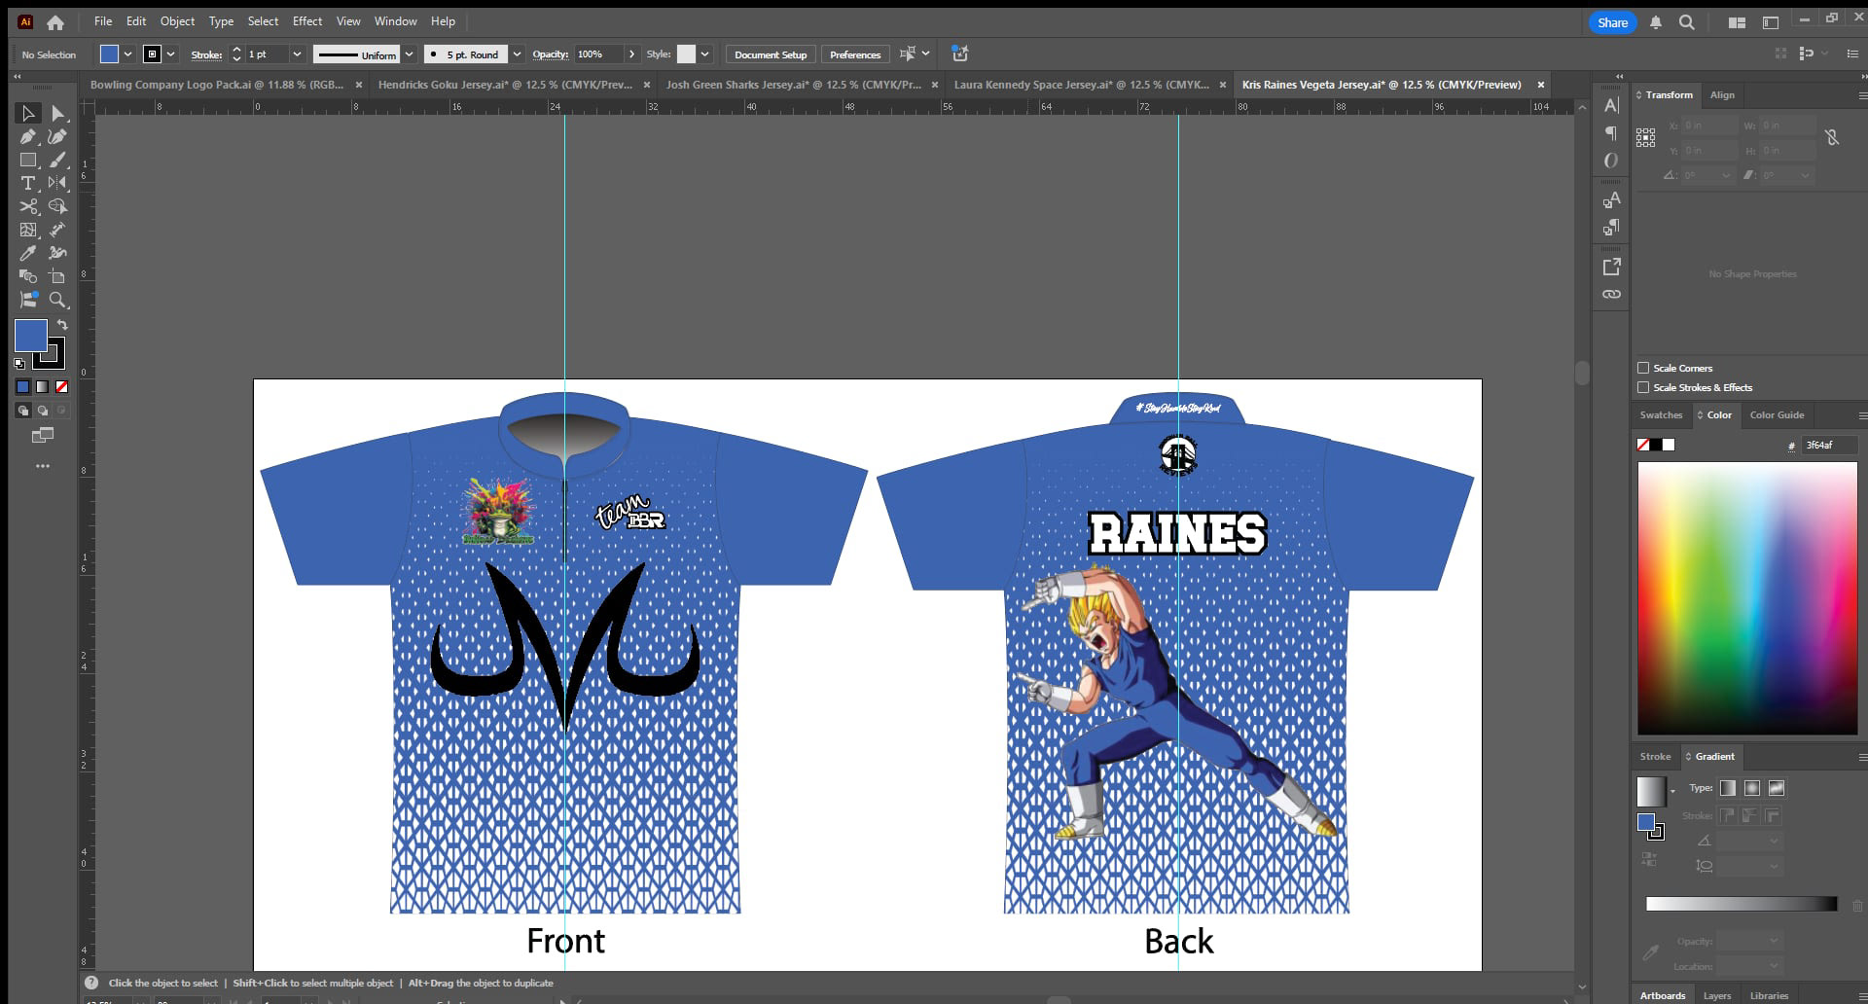Image resolution: width=1868 pixels, height=1004 pixels.
Task: Open the Asset Export panel icon
Action: (1611, 267)
